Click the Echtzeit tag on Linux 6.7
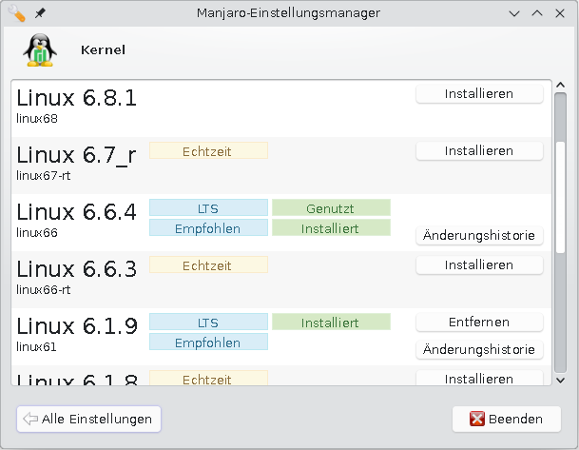This screenshot has height=450, width=579. click(x=208, y=151)
